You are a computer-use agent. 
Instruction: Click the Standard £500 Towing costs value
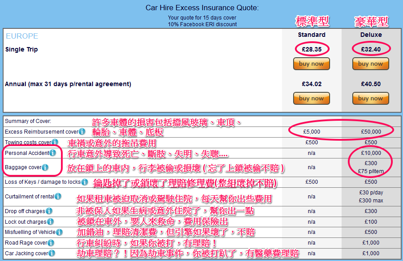click(312, 142)
